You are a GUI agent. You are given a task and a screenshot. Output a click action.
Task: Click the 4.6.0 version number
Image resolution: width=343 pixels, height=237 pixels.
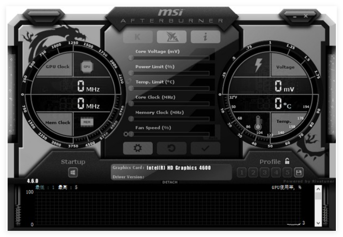[x=33, y=181]
